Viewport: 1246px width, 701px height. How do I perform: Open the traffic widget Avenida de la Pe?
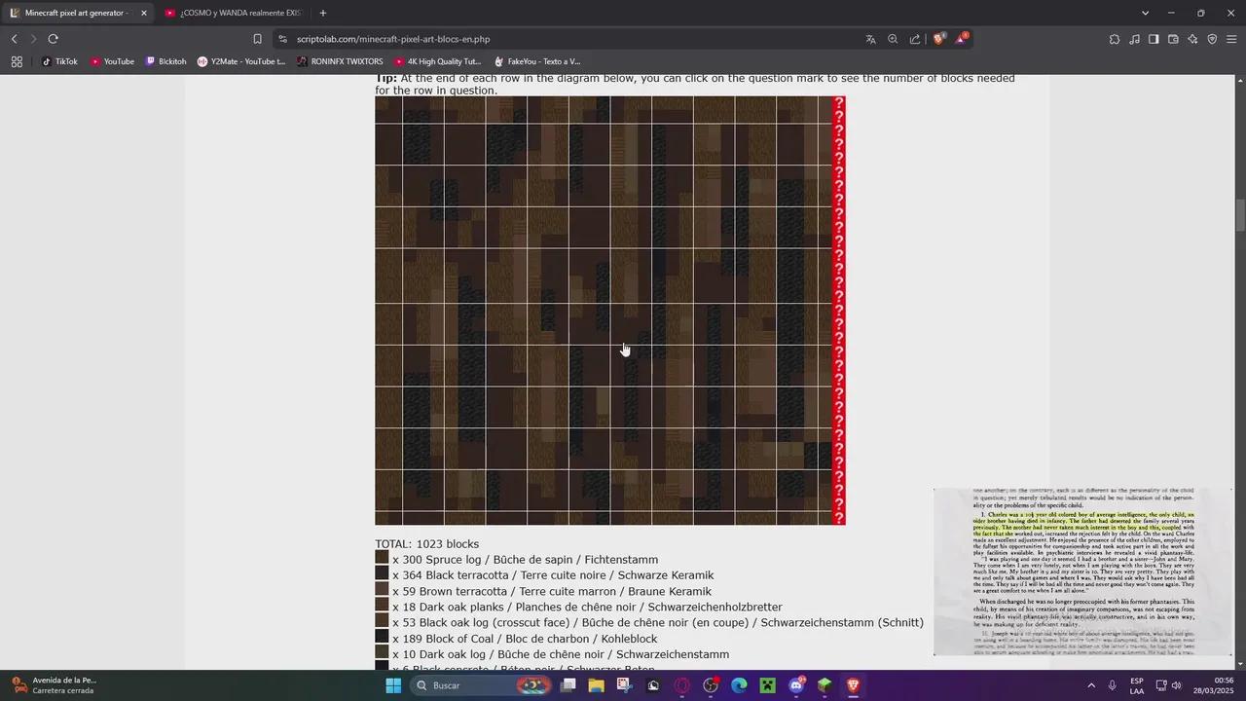click(x=55, y=685)
